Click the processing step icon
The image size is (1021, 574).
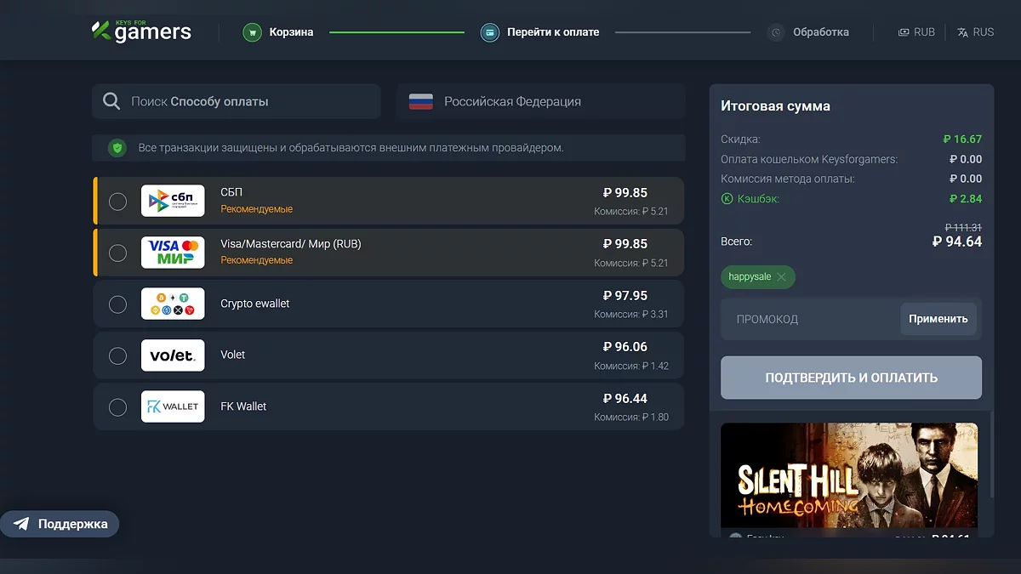pos(775,32)
